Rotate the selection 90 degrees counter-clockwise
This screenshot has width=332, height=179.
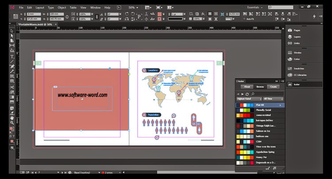click(x=133, y=14)
